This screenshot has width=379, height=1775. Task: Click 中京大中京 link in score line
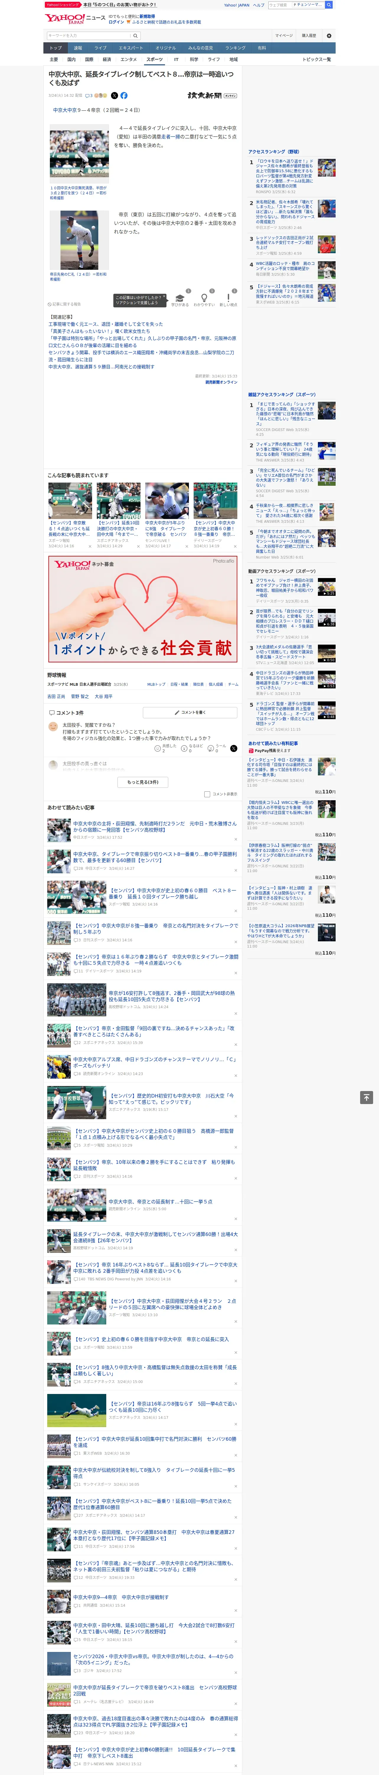[x=65, y=110]
